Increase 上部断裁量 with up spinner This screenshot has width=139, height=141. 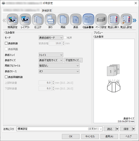53,82
